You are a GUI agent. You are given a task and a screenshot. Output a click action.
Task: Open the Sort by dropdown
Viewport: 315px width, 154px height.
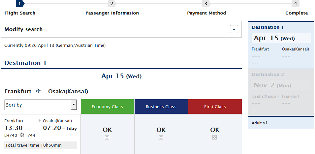(40, 105)
